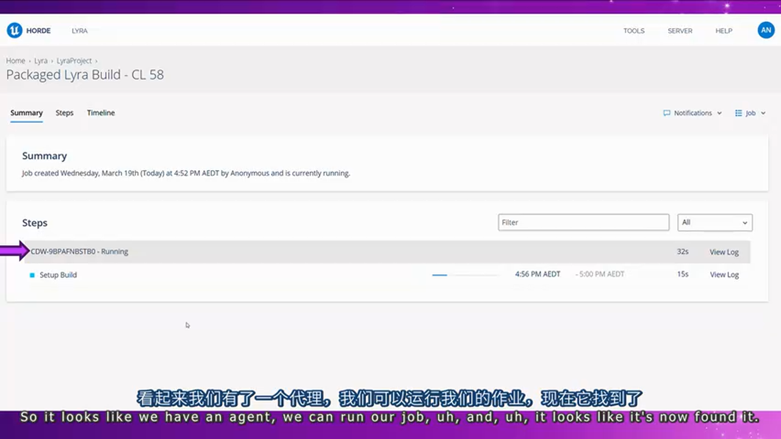Select the Summary tab
The image size is (781, 439).
pyautogui.click(x=26, y=113)
